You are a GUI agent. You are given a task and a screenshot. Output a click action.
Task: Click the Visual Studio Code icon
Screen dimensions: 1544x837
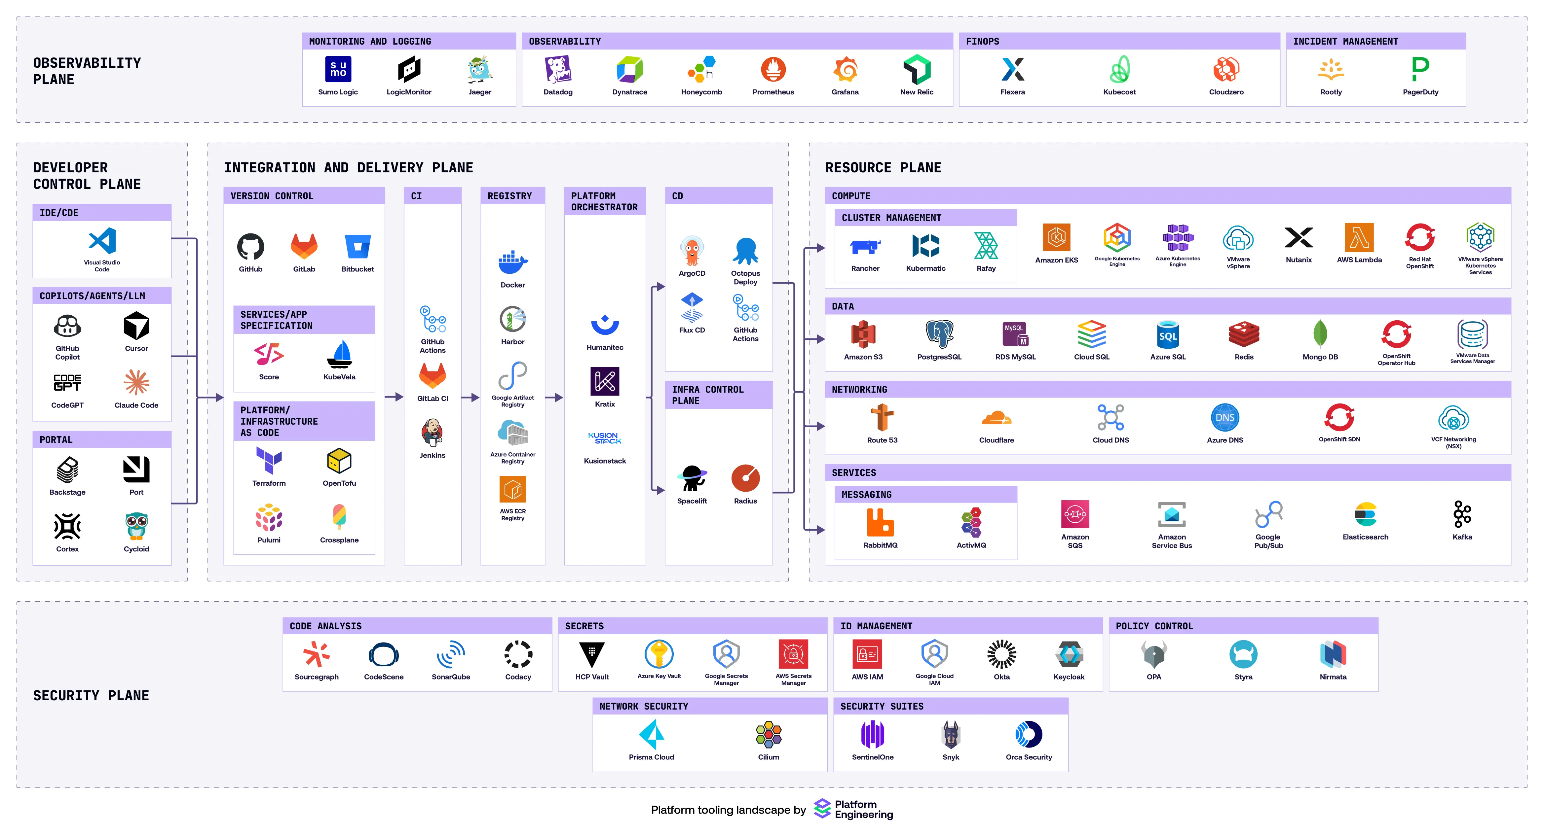[102, 241]
